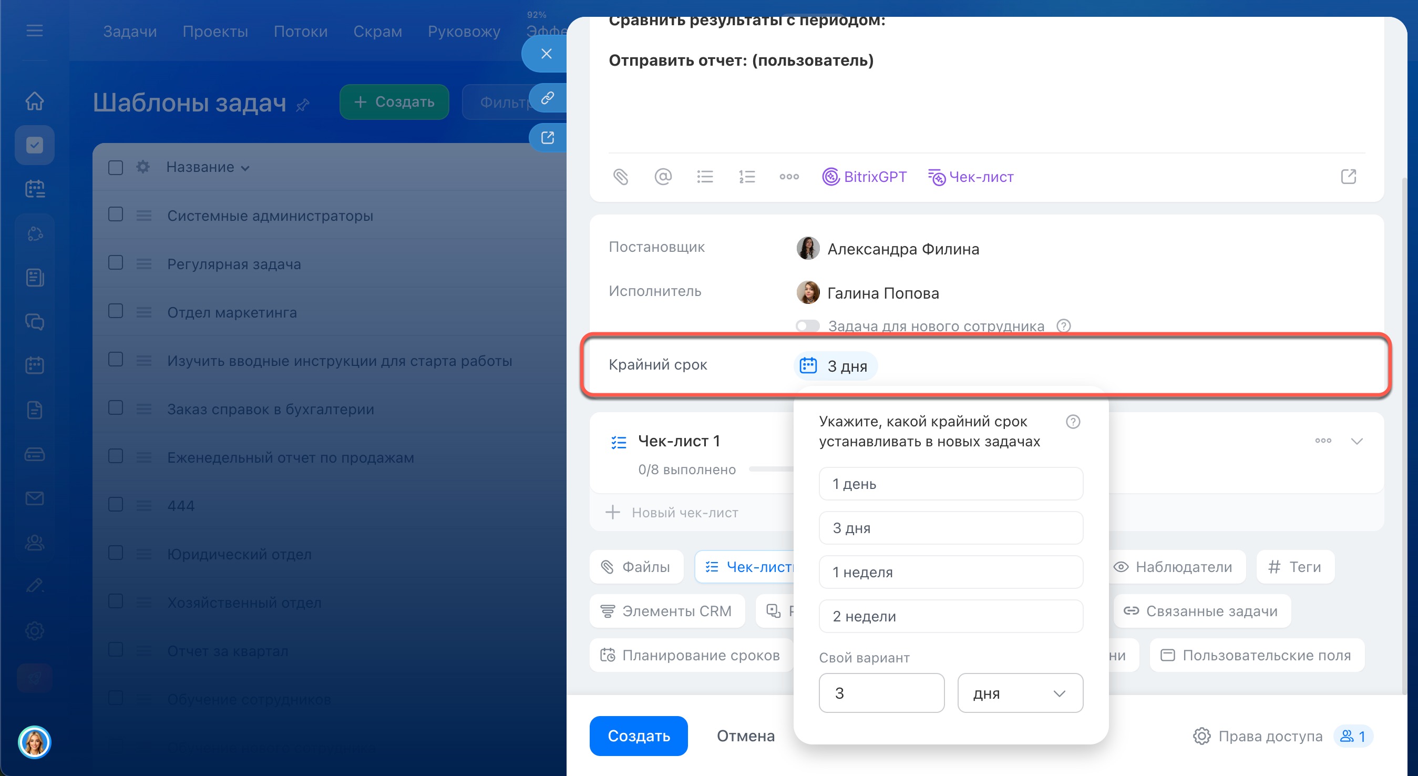Click the help icon in deadline popup
The image size is (1418, 776).
click(1072, 422)
